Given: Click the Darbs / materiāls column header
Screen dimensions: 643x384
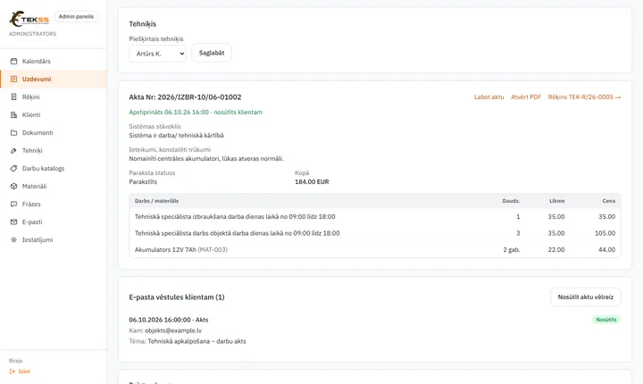Looking at the screenshot, I should pos(156,201).
